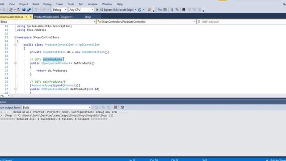Start debugging with green play arrow
Screen dimensions: 286x161
pyautogui.click(x=97, y=10)
